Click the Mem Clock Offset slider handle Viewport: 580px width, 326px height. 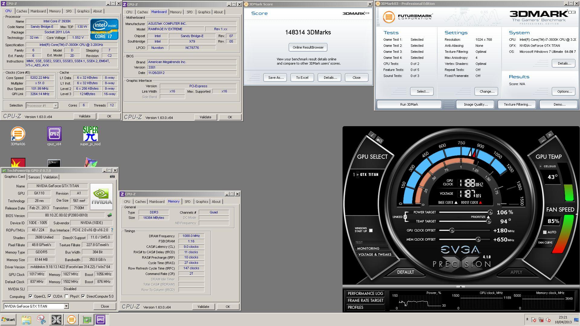pos(478,239)
